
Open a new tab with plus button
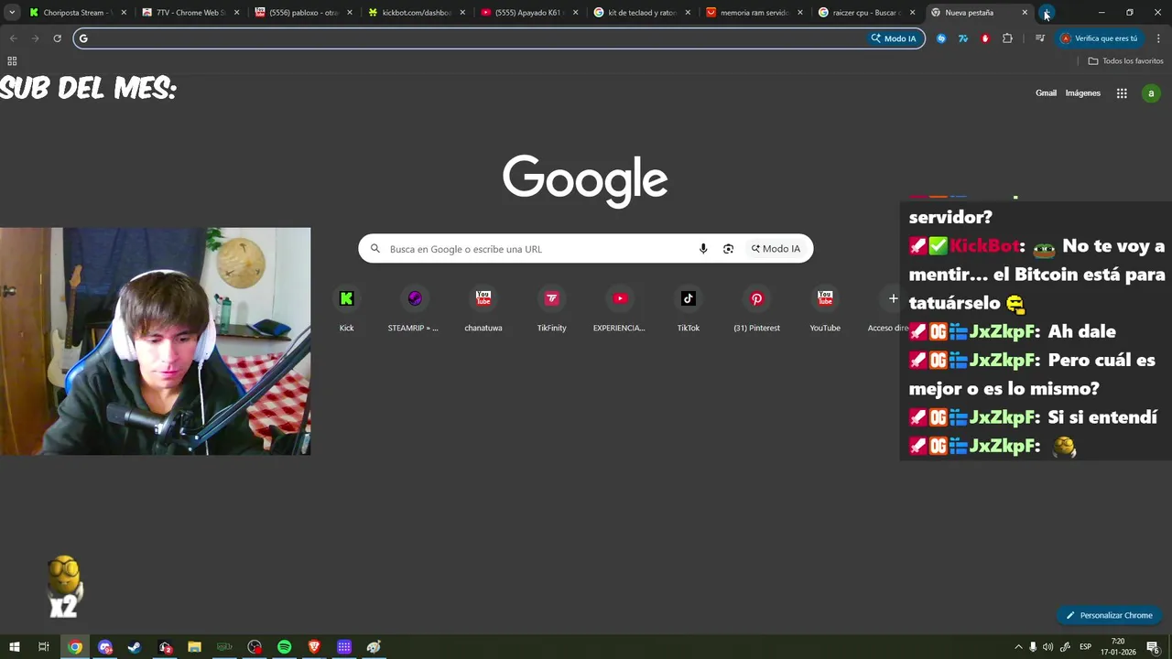pos(1047,13)
